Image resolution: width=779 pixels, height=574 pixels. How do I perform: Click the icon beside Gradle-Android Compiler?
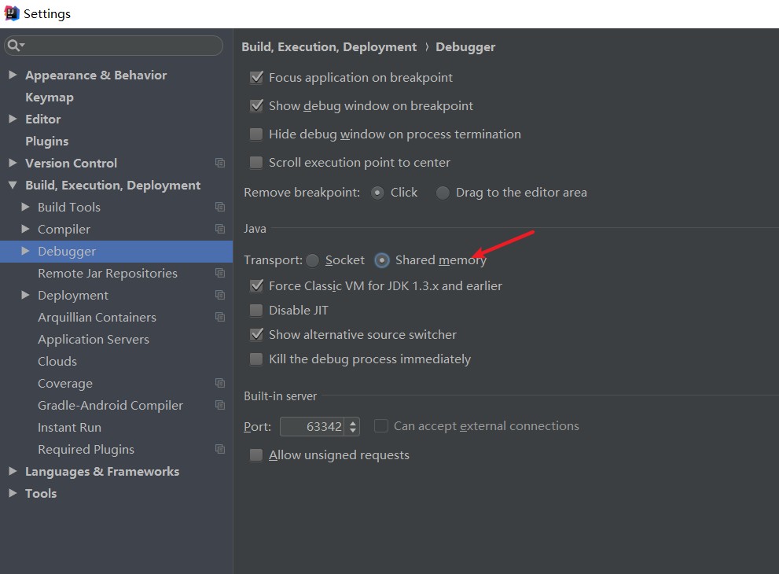(x=220, y=405)
